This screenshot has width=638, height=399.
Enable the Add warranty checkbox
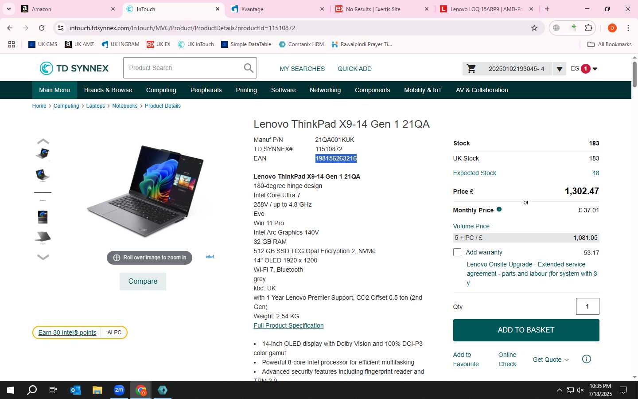457,252
